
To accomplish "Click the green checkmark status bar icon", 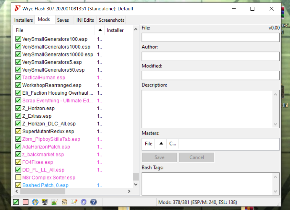I will (16, 202).
